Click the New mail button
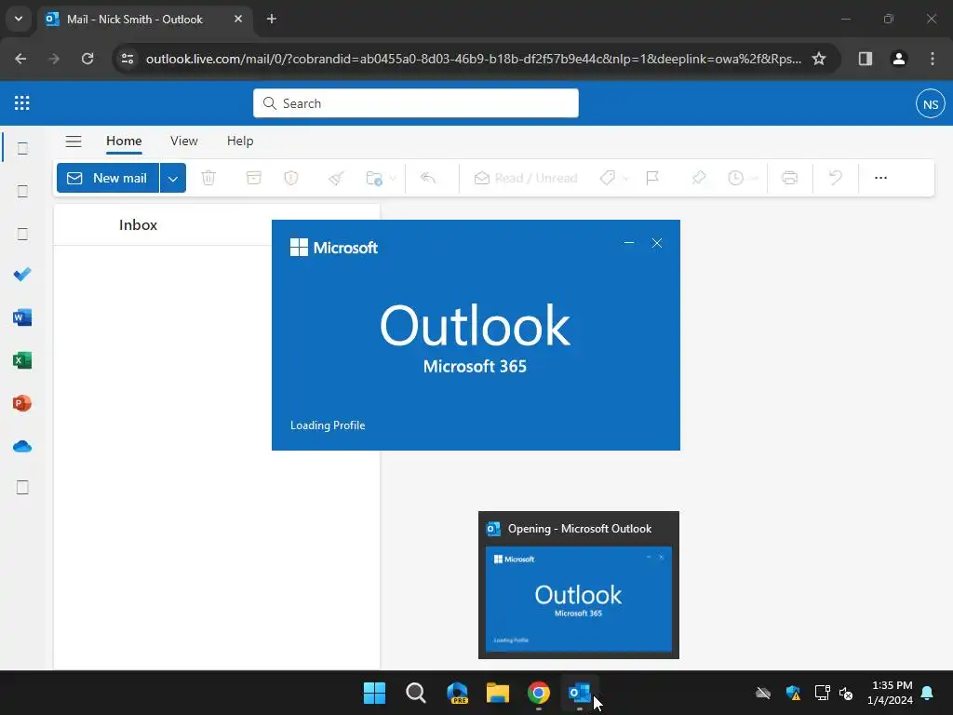The height and width of the screenshot is (715, 953). tap(108, 178)
